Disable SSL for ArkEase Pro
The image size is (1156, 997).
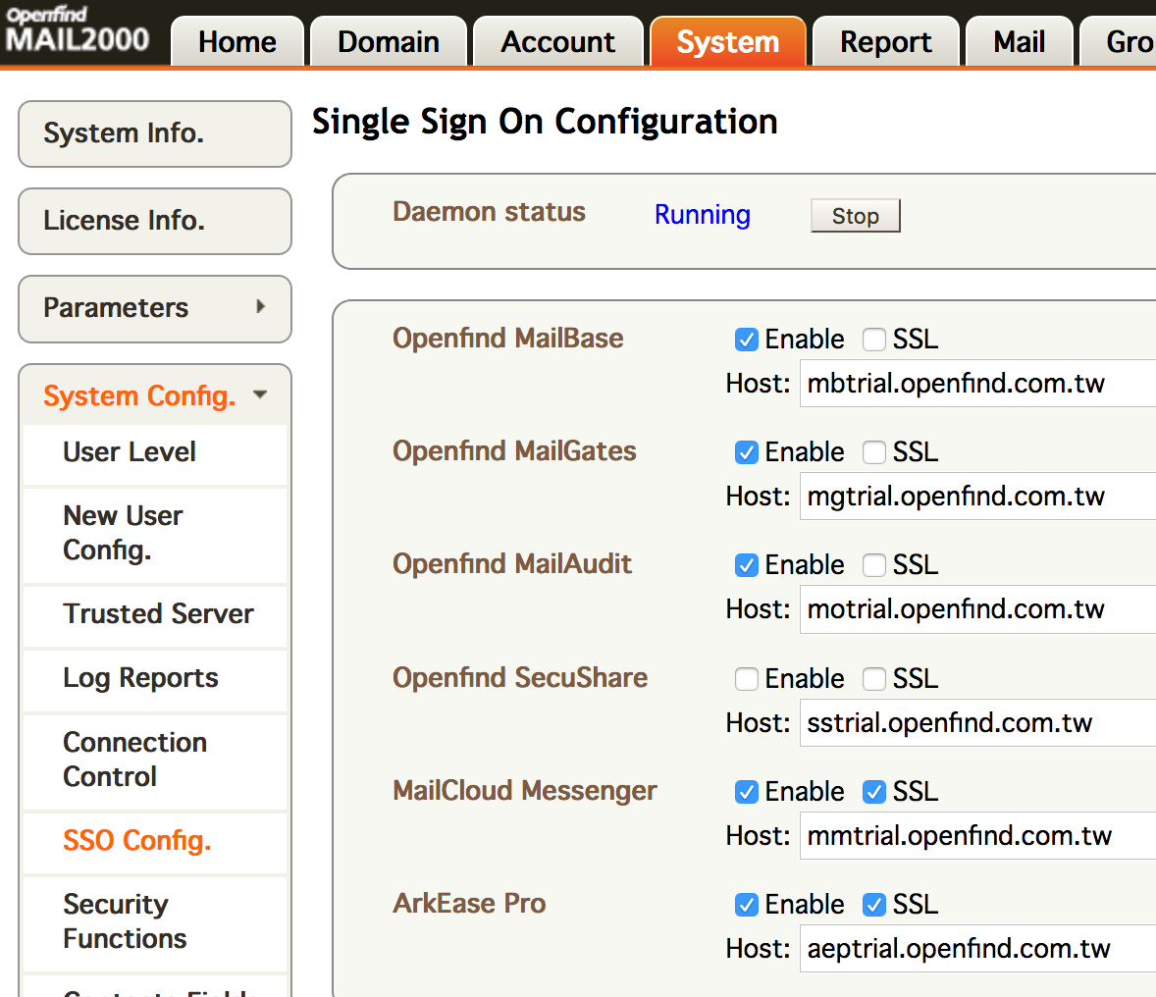873,904
